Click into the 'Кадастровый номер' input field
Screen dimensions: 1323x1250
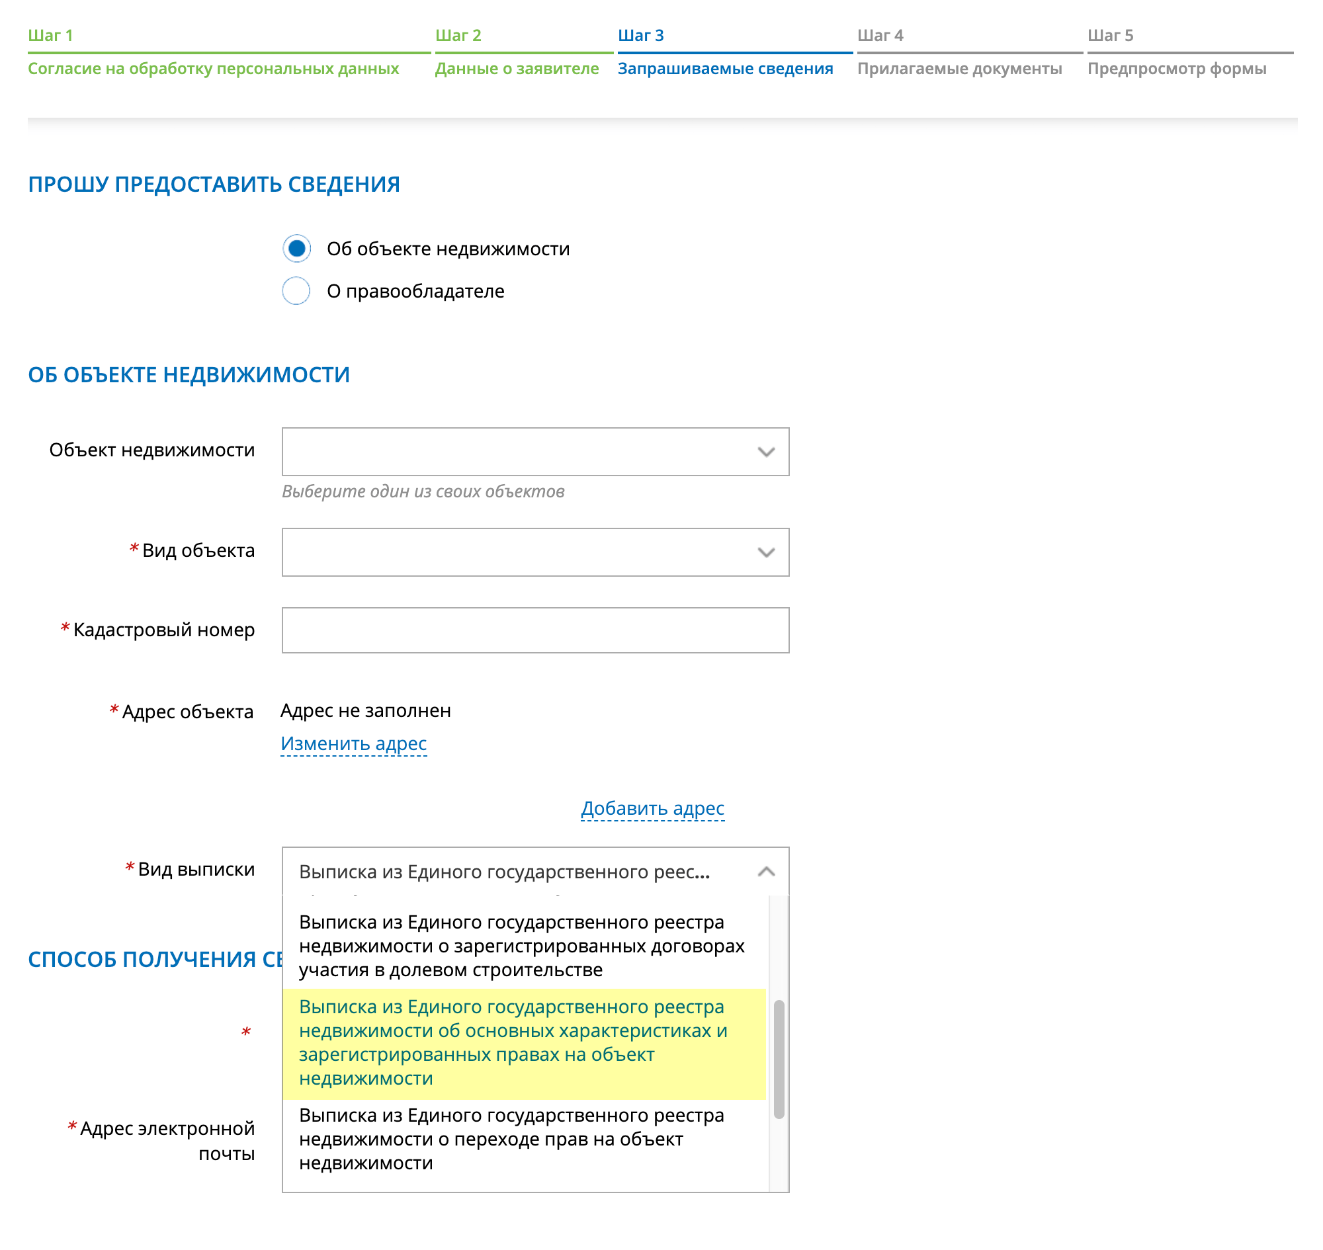pos(535,630)
